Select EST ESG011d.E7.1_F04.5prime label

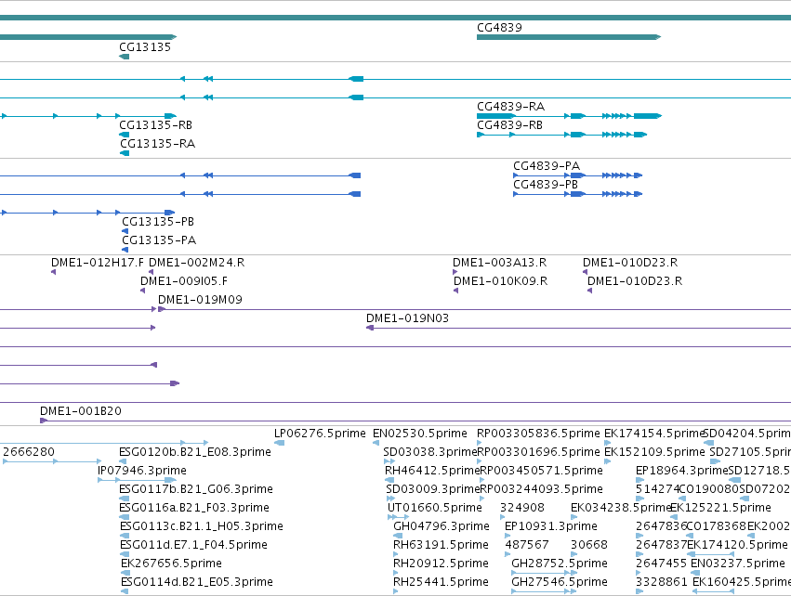193,545
